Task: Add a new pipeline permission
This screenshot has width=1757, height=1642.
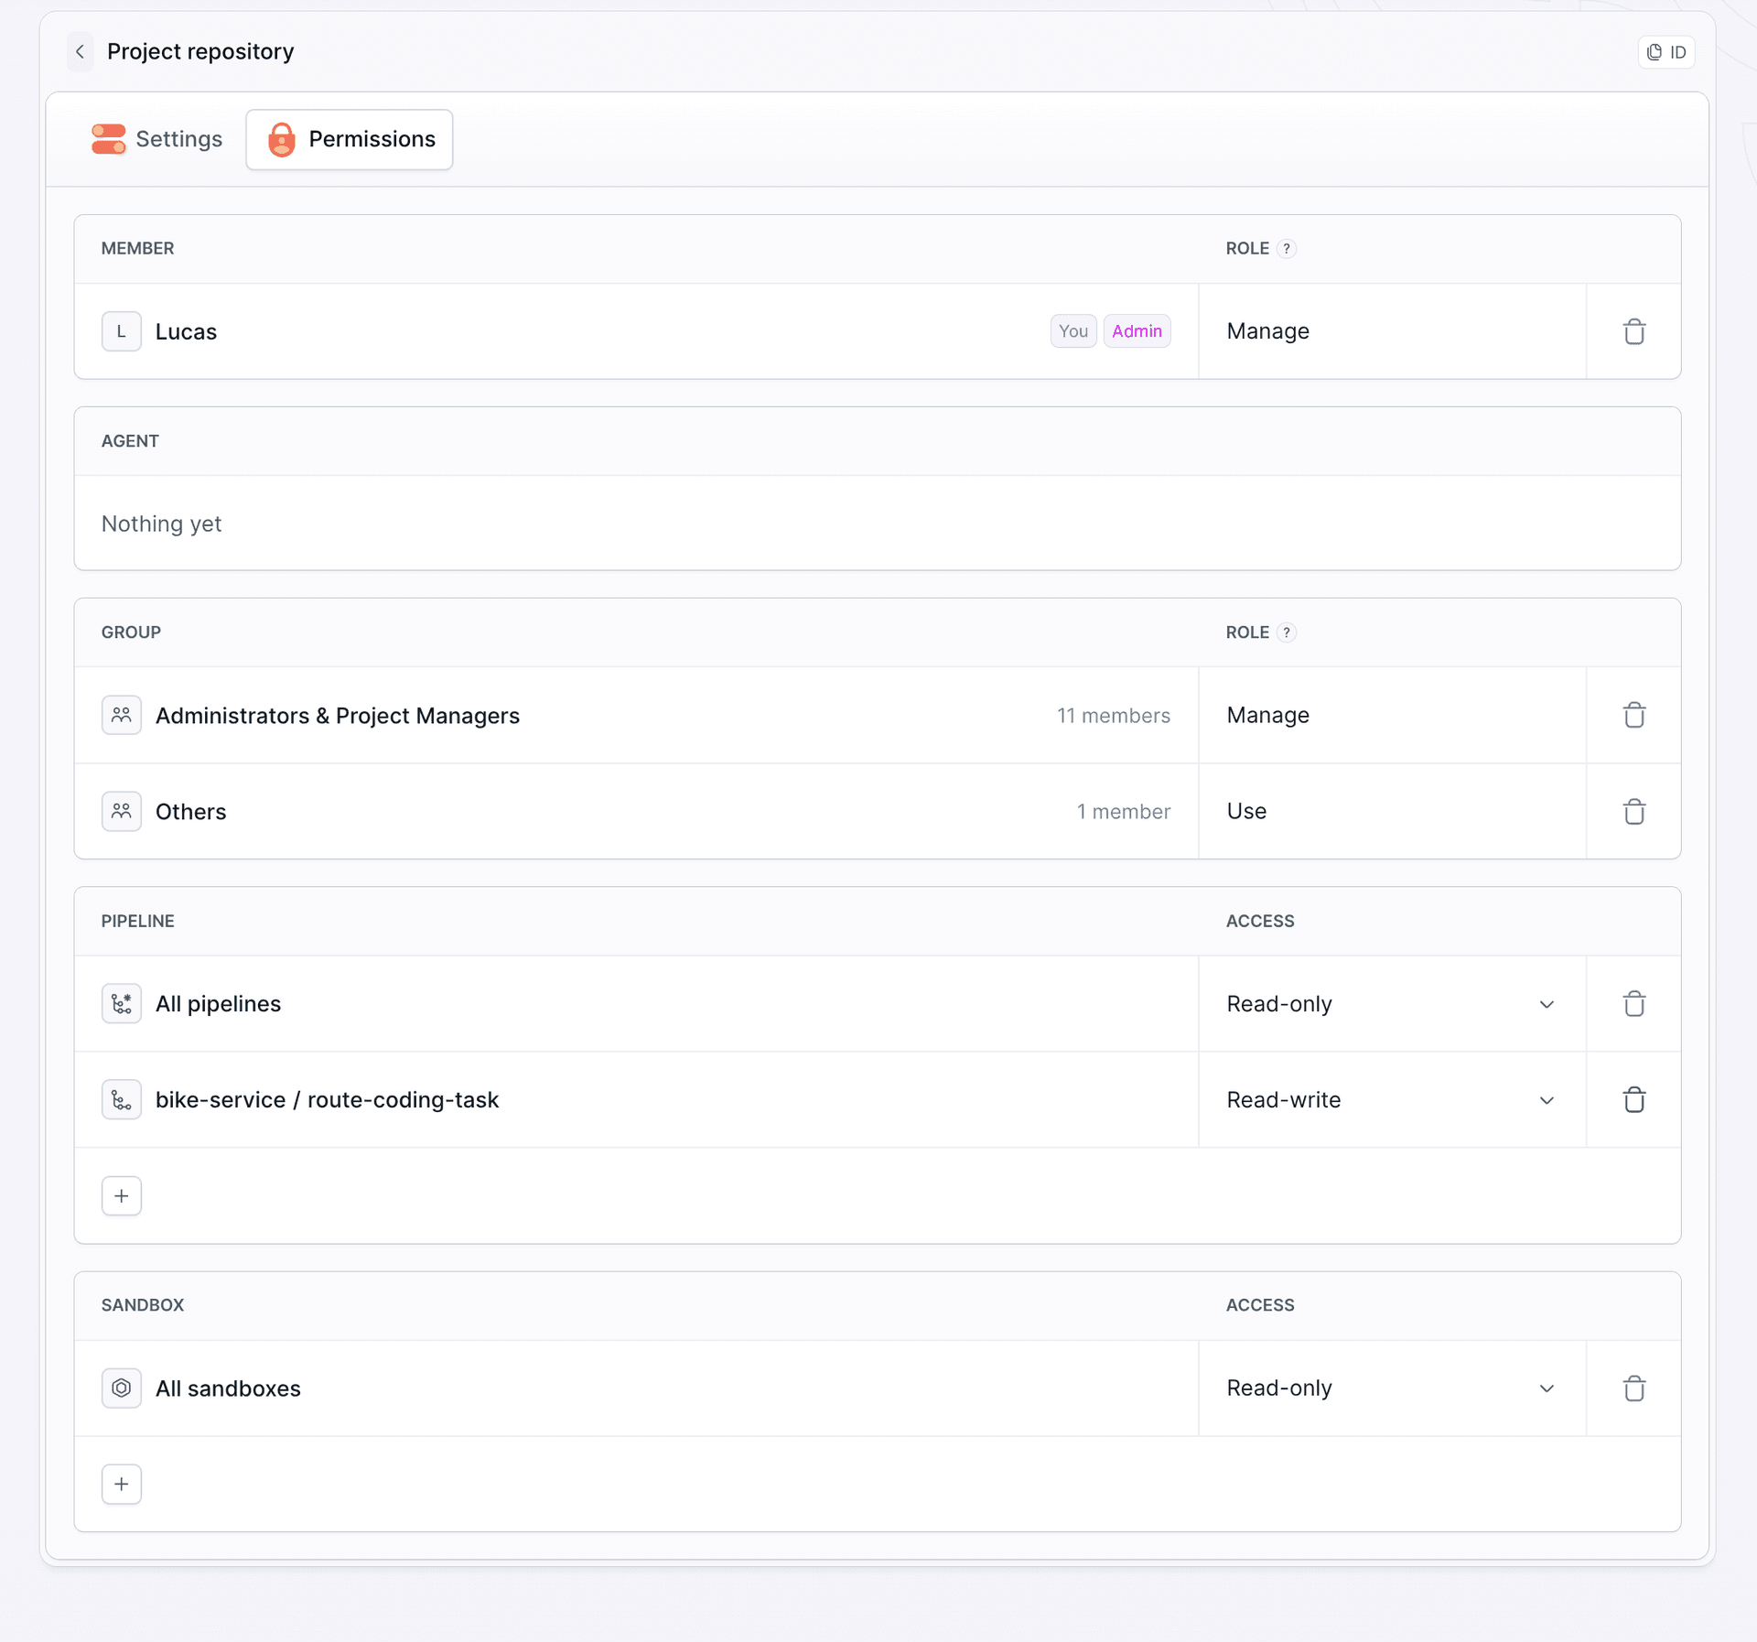Action: (122, 1196)
